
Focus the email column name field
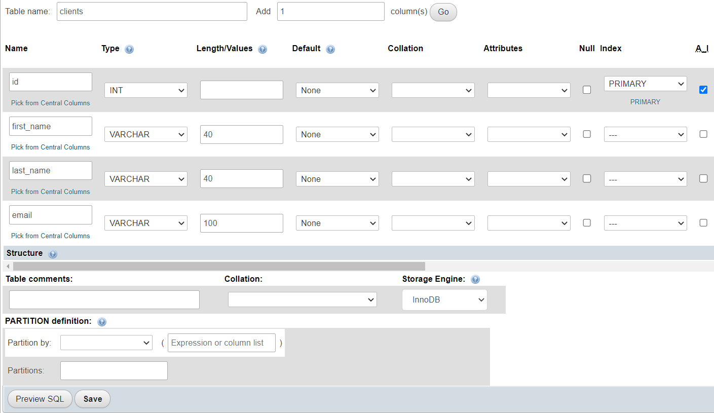coord(51,215)
